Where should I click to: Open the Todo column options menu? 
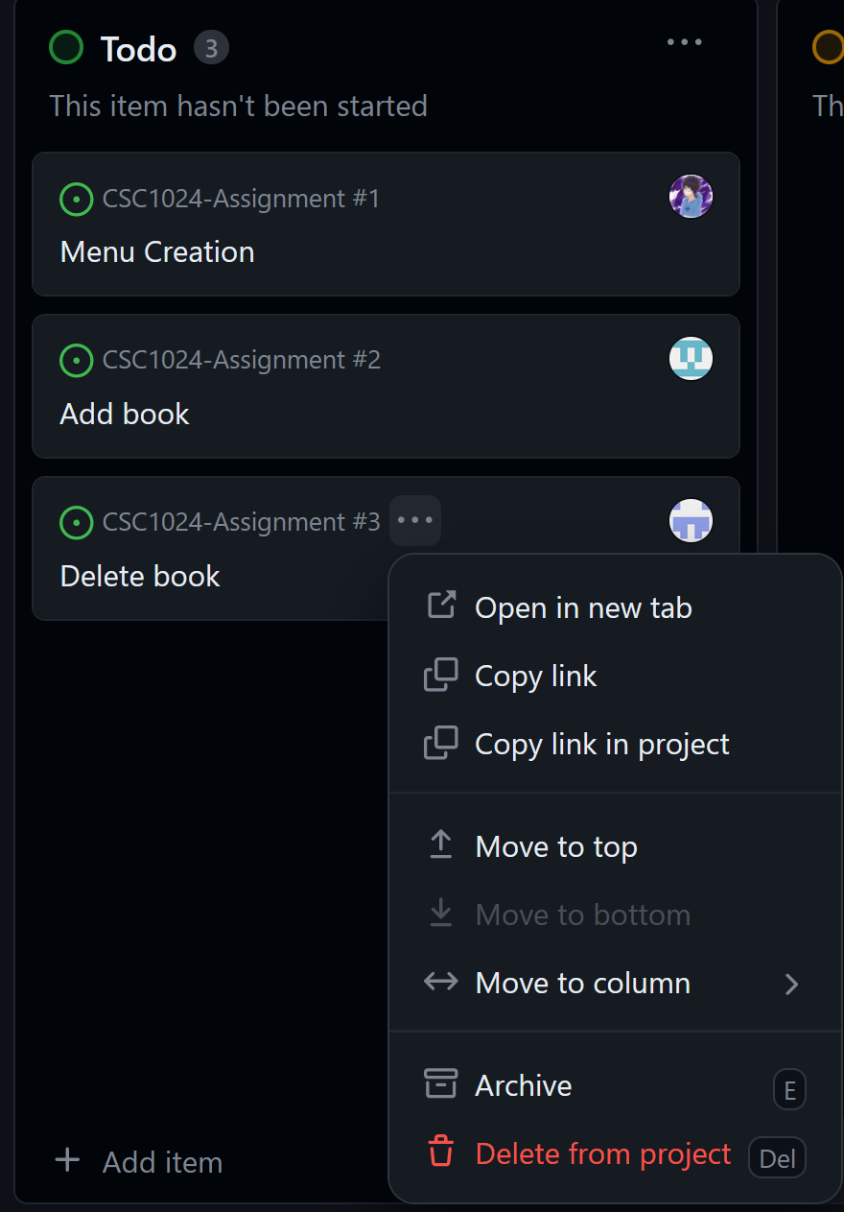tap(684, 42)
